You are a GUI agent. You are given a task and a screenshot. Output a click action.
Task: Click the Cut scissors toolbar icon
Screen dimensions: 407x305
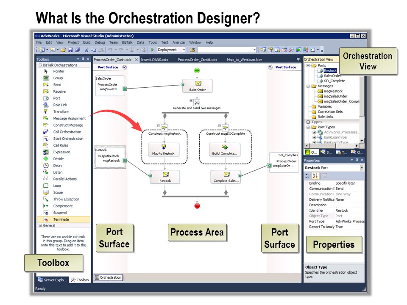click(86, 50)
